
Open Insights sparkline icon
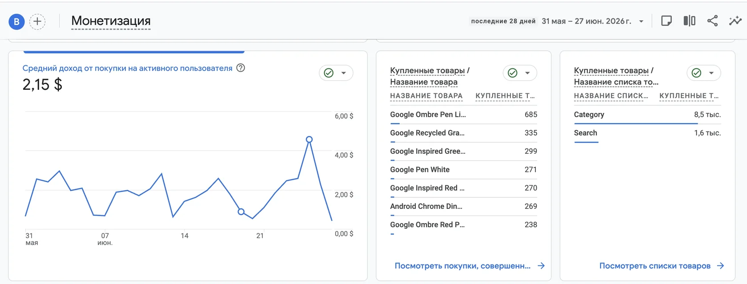(735, 21)
